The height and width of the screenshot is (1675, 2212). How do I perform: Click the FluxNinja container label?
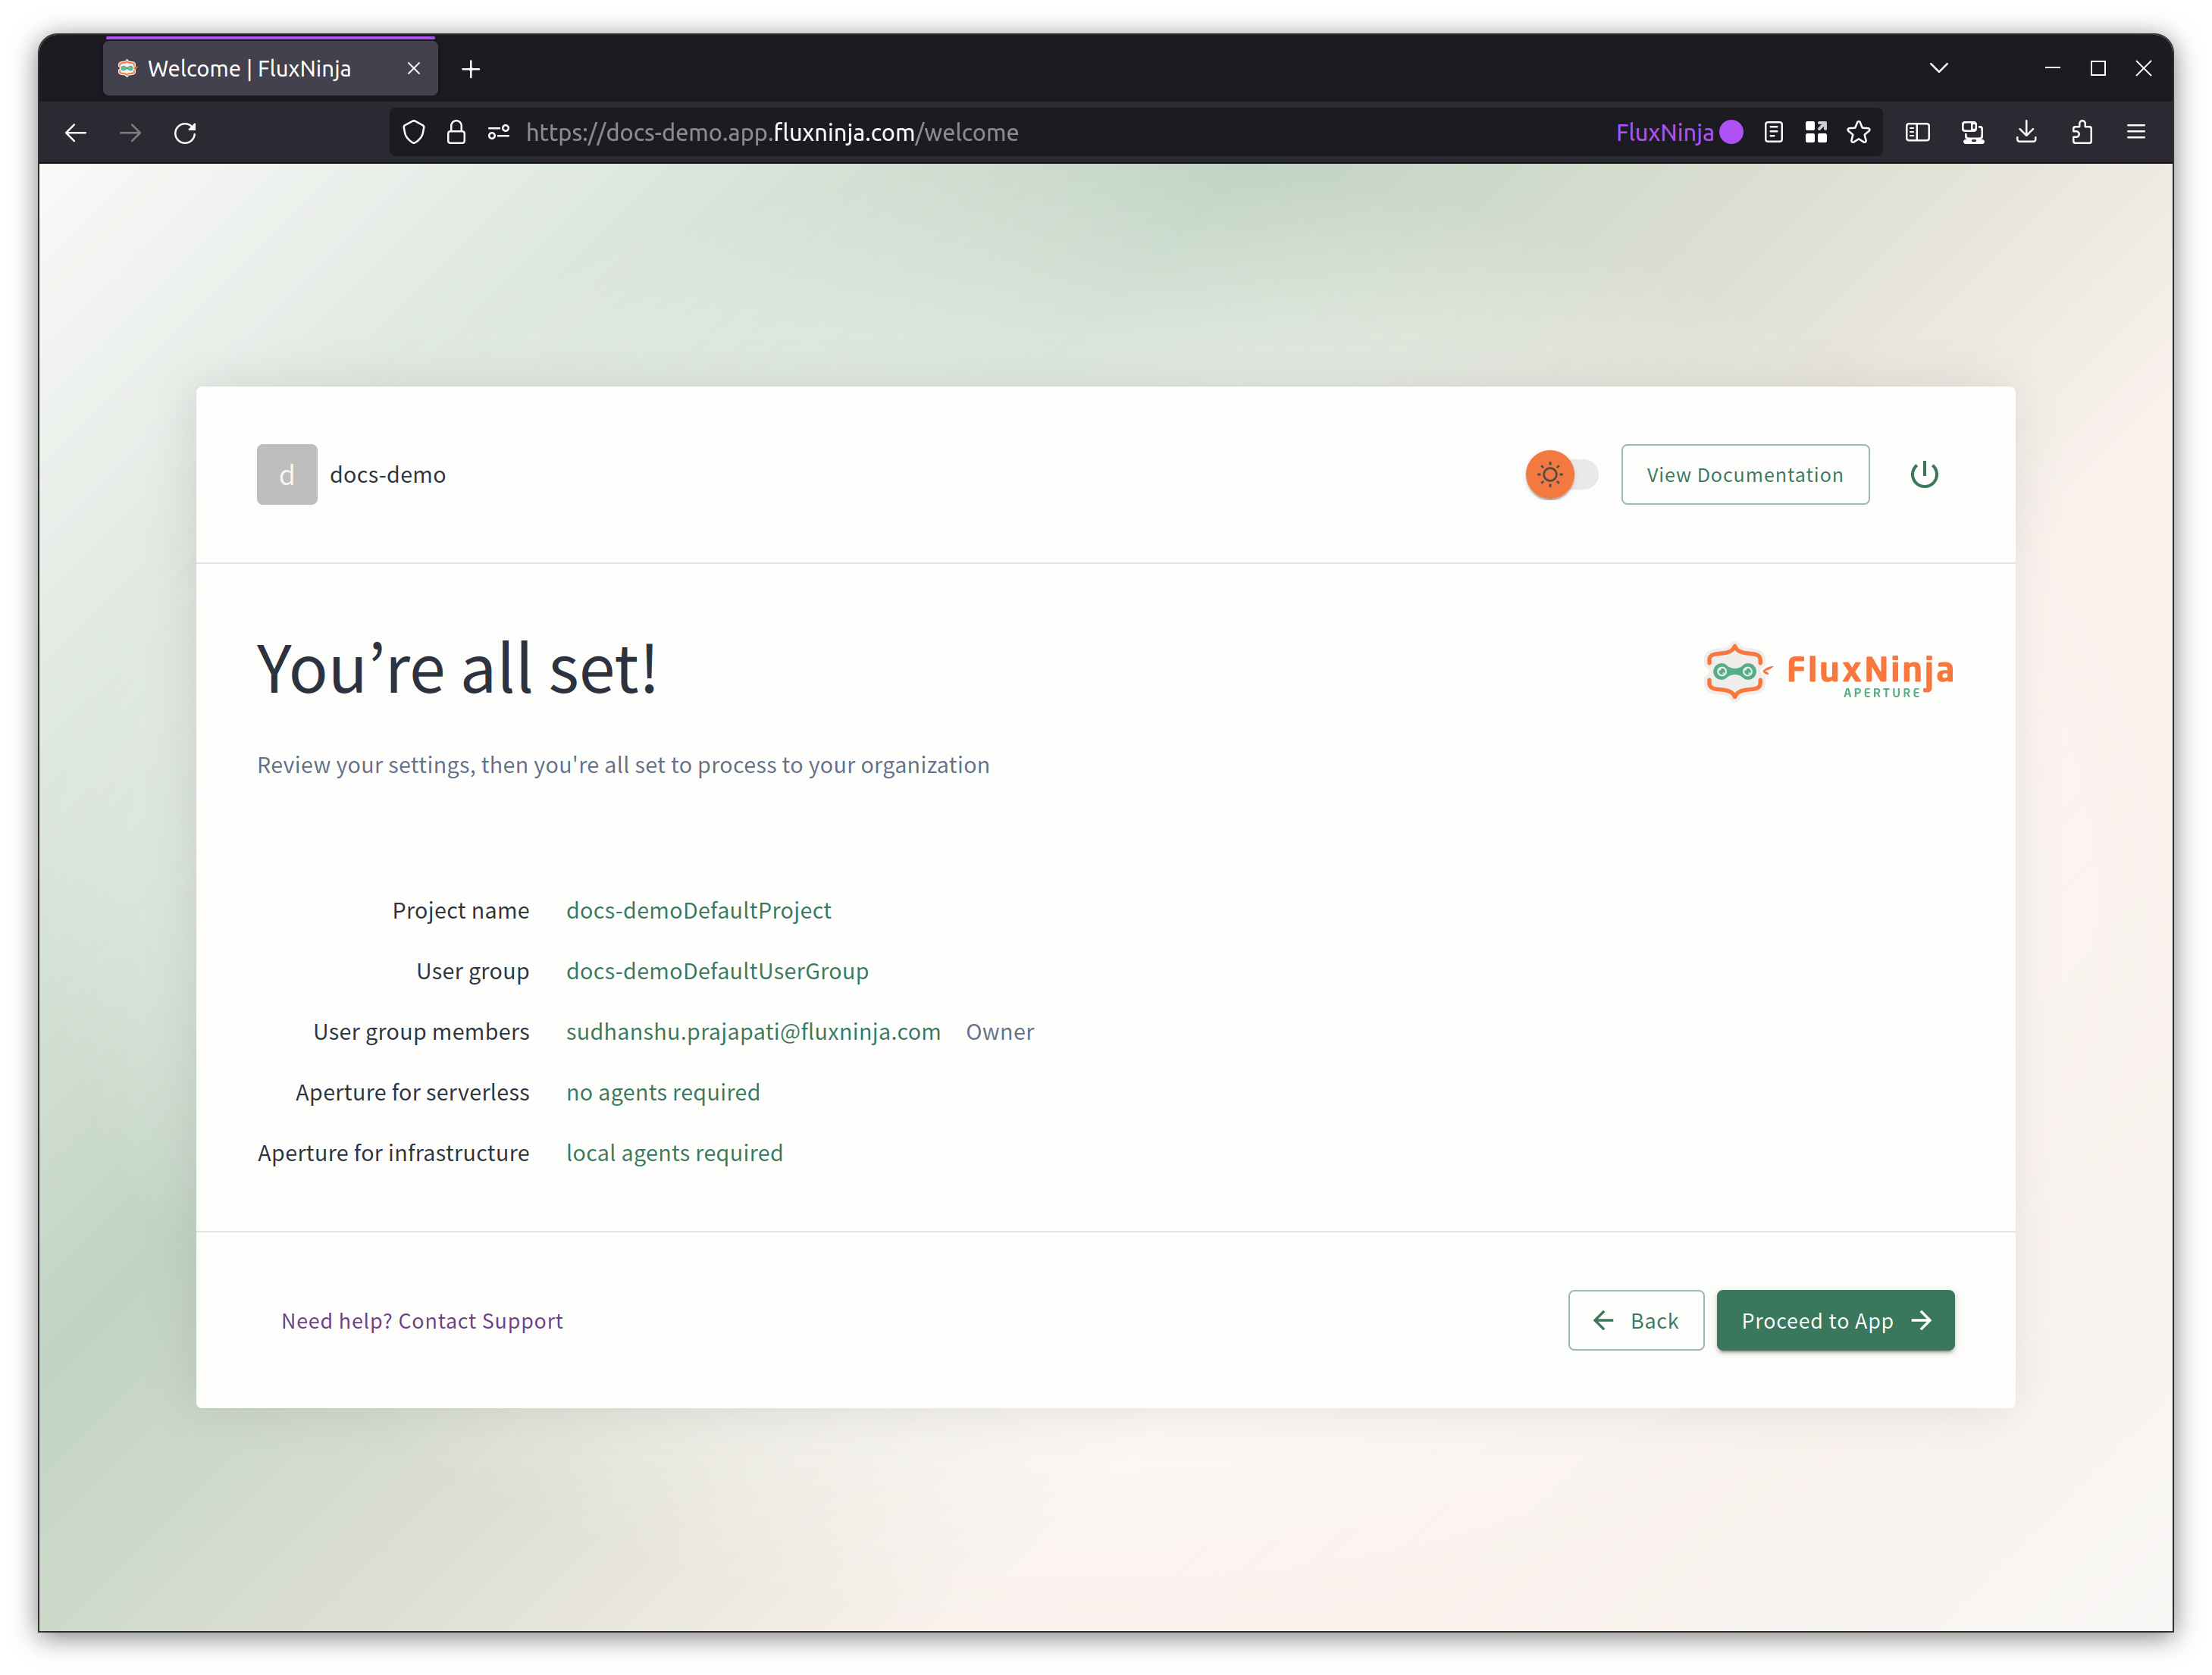pyautogui.click(x=1679, y=133)
